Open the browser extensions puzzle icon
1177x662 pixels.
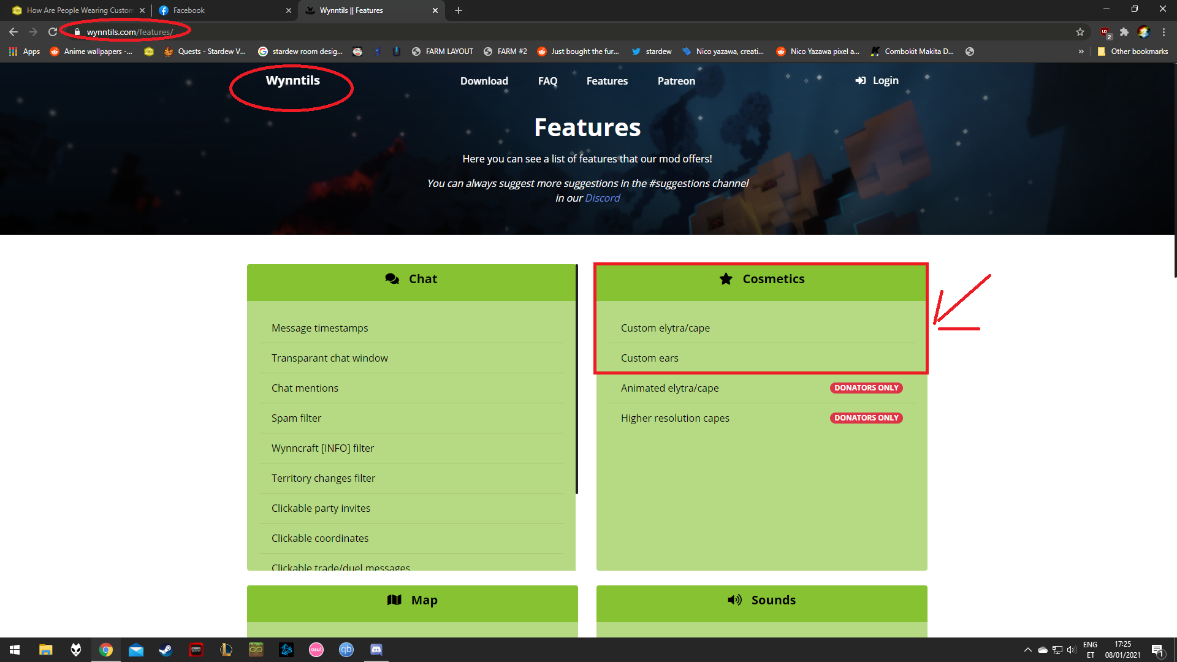[1125, 32]
